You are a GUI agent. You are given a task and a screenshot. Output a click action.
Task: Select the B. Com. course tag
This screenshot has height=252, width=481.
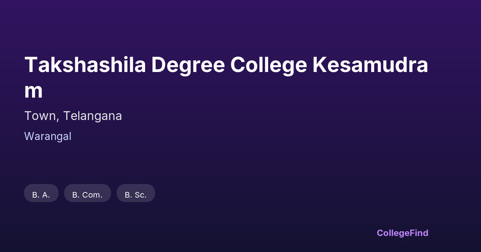coord(87,194)
